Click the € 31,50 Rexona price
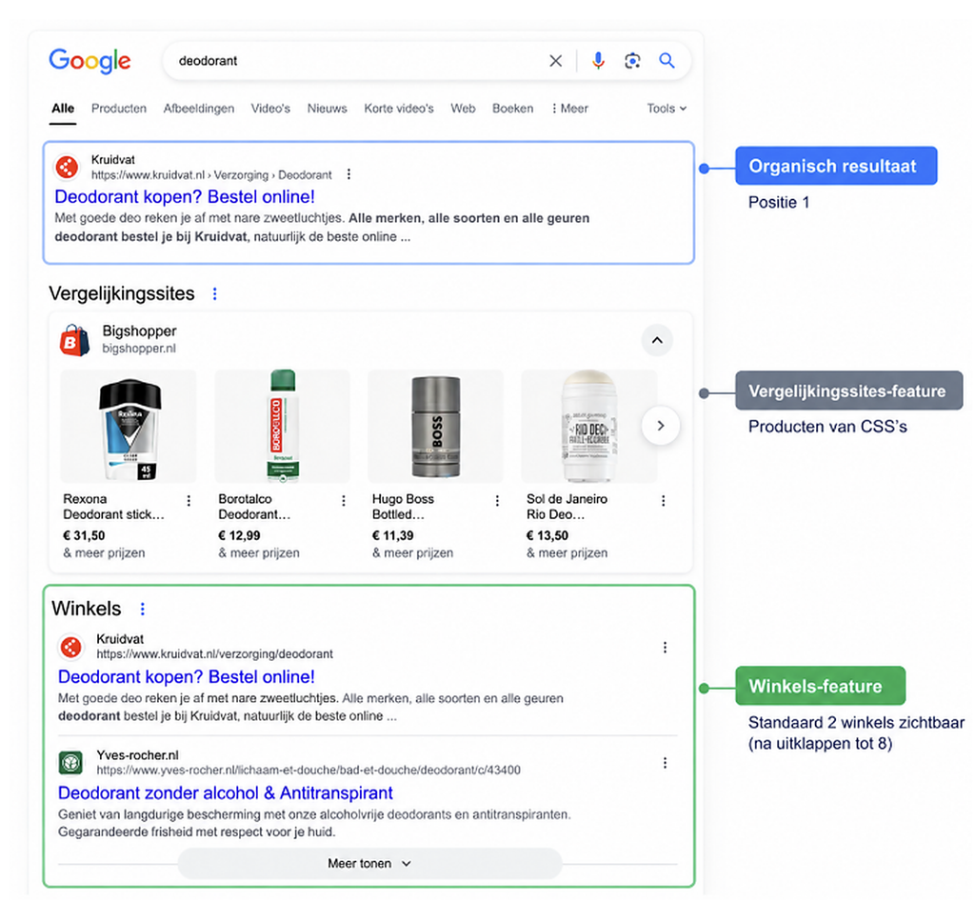 (84, 535)
